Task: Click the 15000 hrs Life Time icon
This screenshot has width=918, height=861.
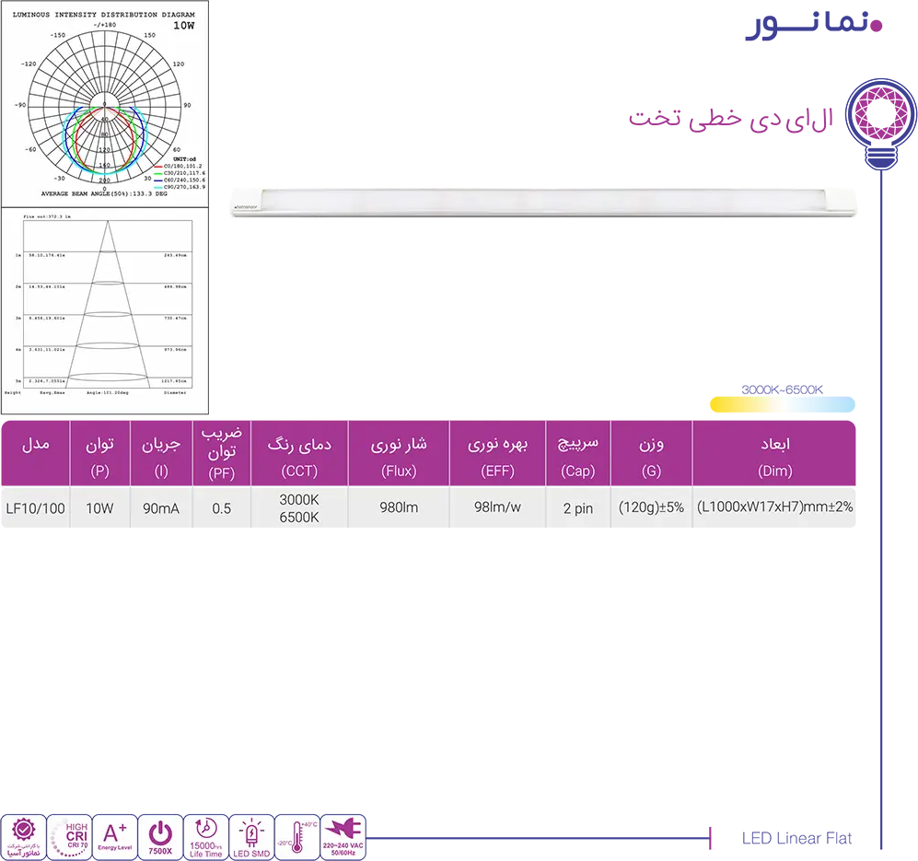Action: 206,837
